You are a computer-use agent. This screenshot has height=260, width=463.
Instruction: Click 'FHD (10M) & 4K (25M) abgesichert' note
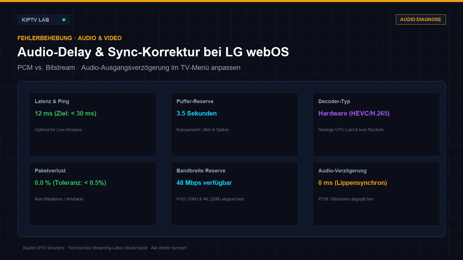coord(210,199)
